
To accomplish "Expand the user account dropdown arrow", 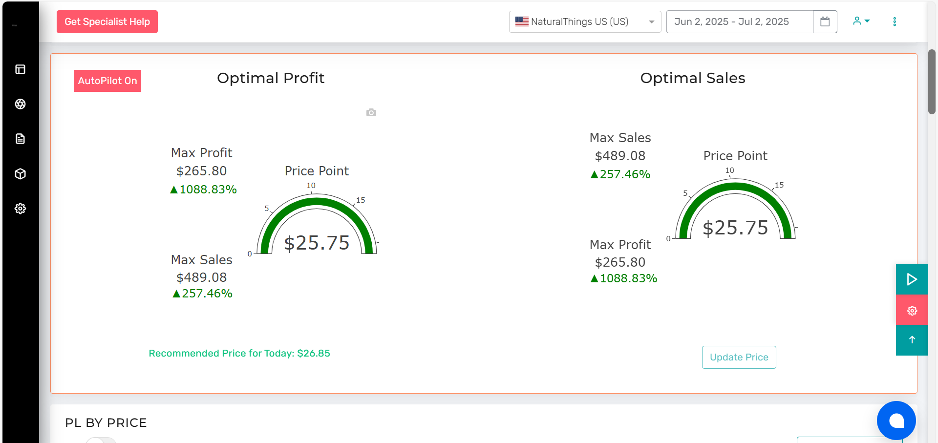I will click(861, 21).
